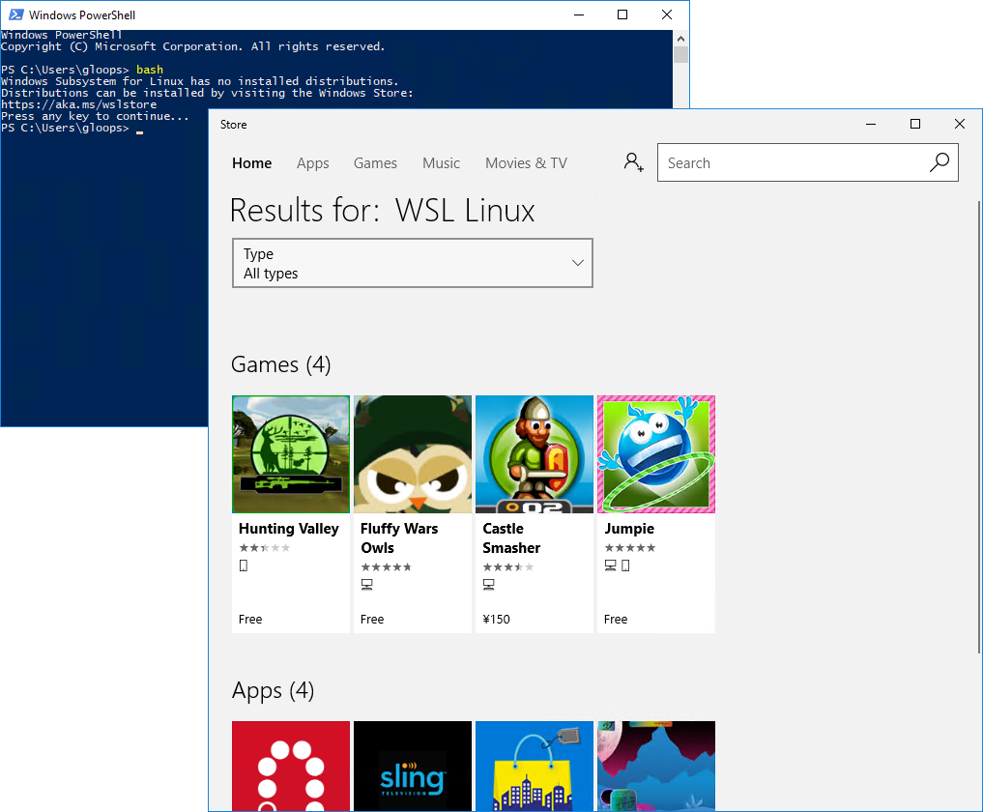Click the star rating of Fluffy Wars Owls
The width and height of the screenshot is (983, 812).
[387, 567]
